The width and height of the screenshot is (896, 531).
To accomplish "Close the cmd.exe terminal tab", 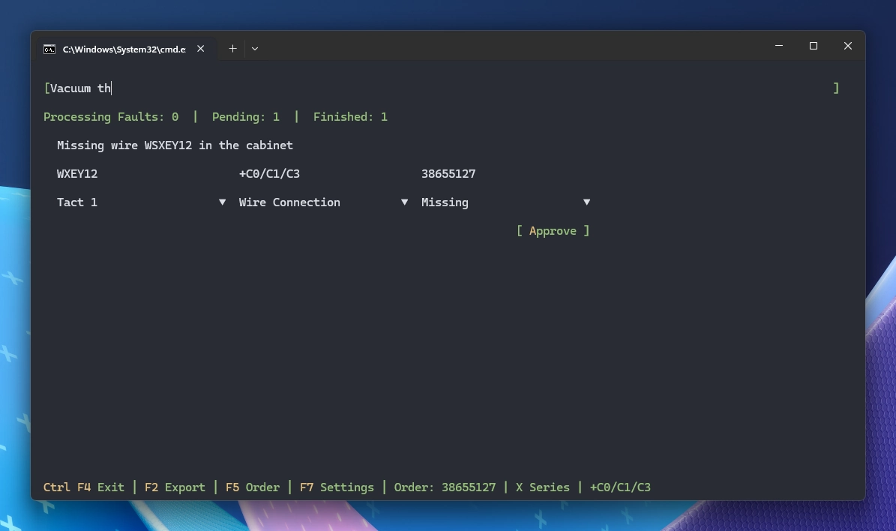I will point(200,48).
